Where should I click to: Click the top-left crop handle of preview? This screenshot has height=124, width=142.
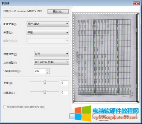[74, 14]
